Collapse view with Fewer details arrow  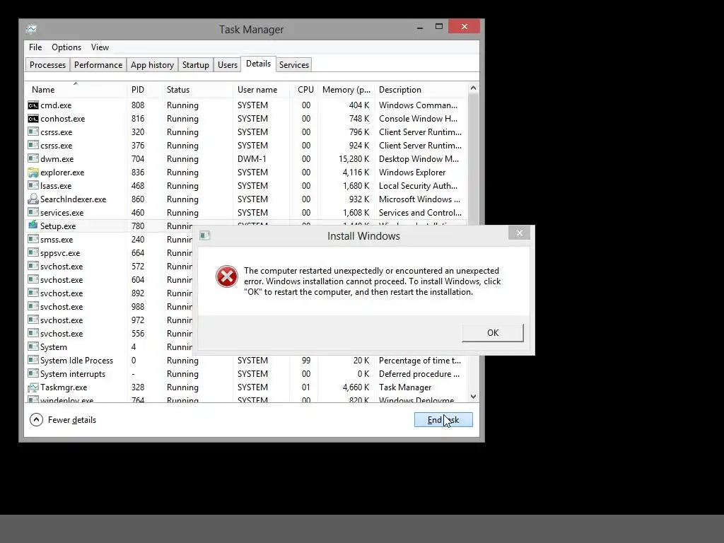click(x=37, y=420)
